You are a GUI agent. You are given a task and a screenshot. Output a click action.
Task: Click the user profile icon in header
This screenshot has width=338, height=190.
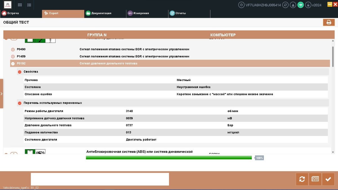tap(293, 5)
